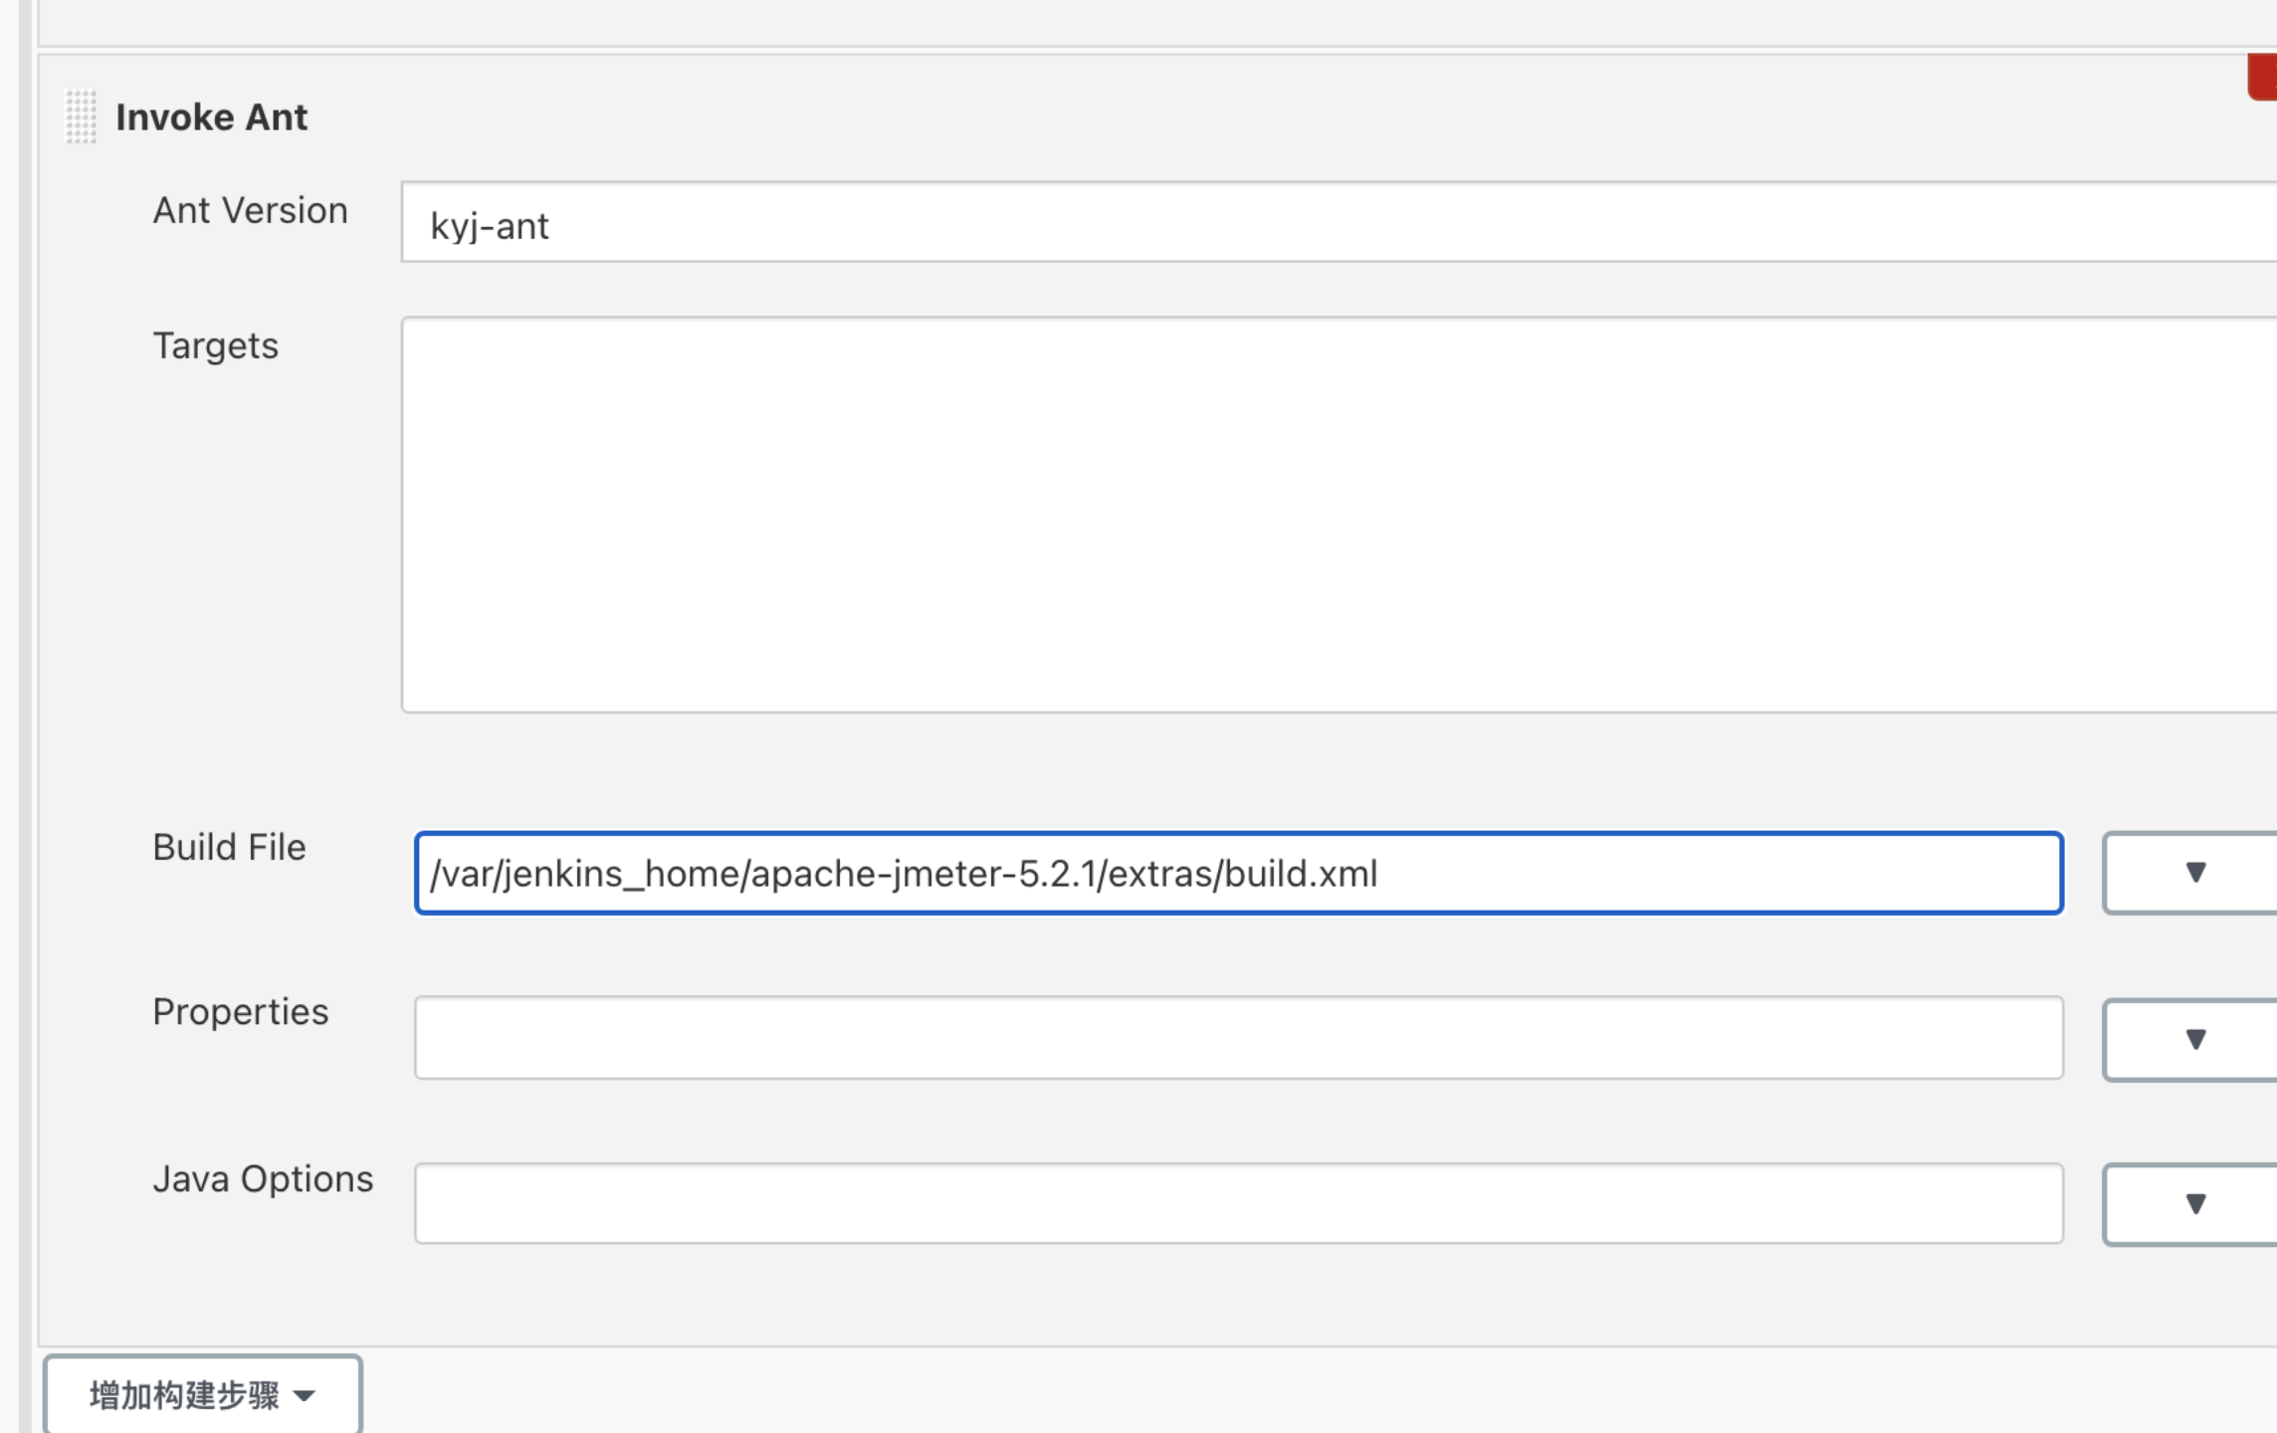Grab the drag handle beside Invoke Ant
This screenshot has width=2277, height=1433.
(81, 116)
